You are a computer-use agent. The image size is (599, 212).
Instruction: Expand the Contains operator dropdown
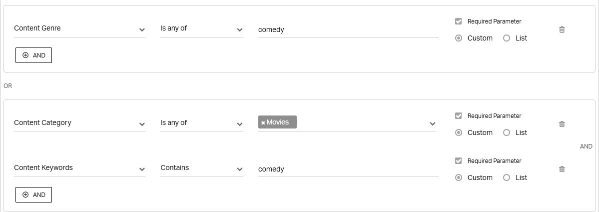(x=202, y=168)
